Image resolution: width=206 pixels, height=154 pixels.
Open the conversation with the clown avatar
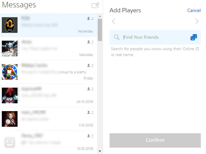10,72
